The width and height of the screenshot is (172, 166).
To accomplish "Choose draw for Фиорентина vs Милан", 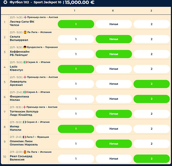I will point(114,99).
